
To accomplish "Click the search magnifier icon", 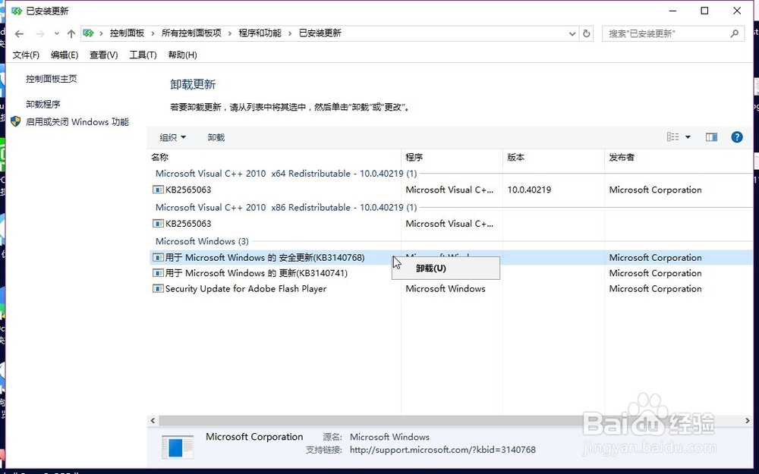I will 734,33.
